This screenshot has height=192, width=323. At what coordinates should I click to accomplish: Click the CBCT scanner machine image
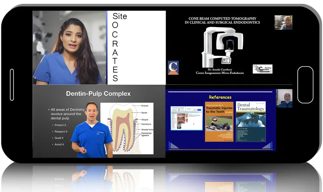(x=223, y=47)
